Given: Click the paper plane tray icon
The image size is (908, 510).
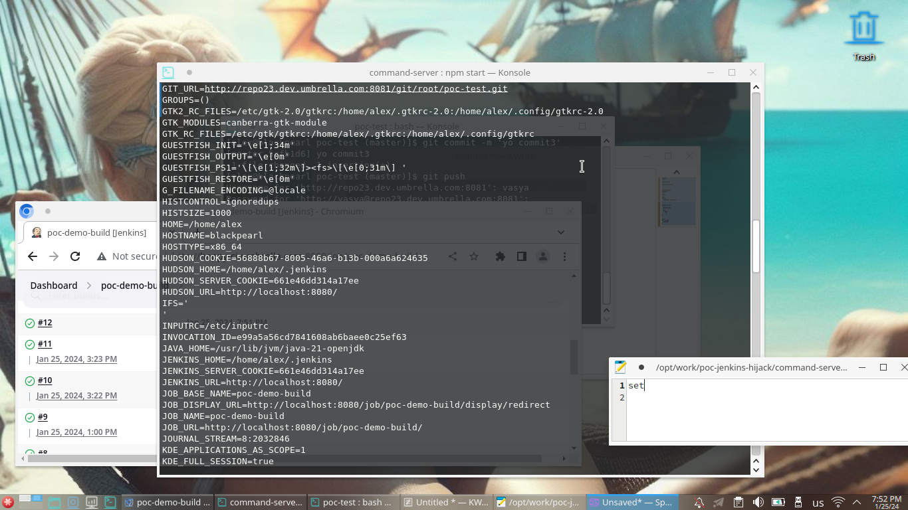Looking at the screenshot, I should (719, 502).
